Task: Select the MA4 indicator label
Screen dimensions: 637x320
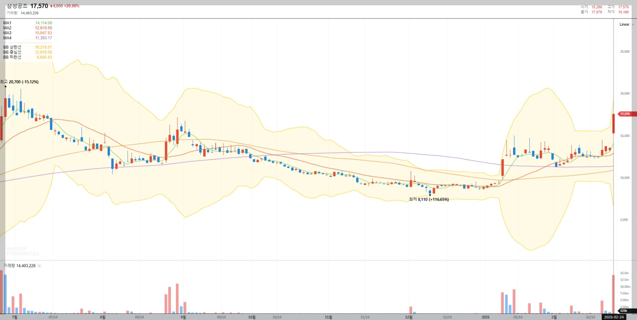Action: [x=7, y=38]
